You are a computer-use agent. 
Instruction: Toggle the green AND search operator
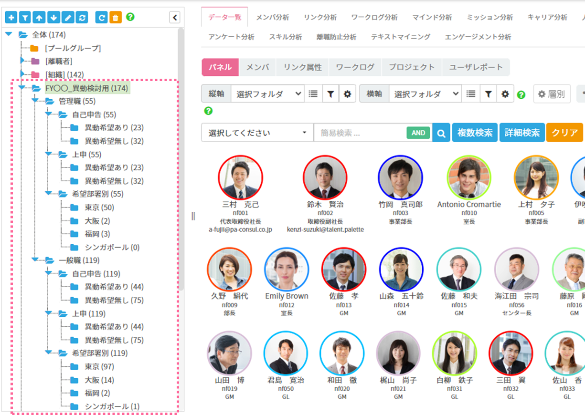[418, 133]
